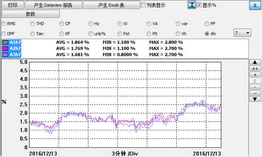Click the down arrow scale button
The image size is (262, 157).
255,99
